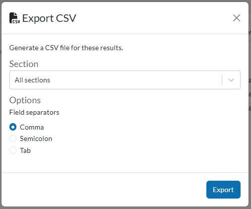Click the Tab option label
Screen dimensions: 251x209
tap(25, 150)
